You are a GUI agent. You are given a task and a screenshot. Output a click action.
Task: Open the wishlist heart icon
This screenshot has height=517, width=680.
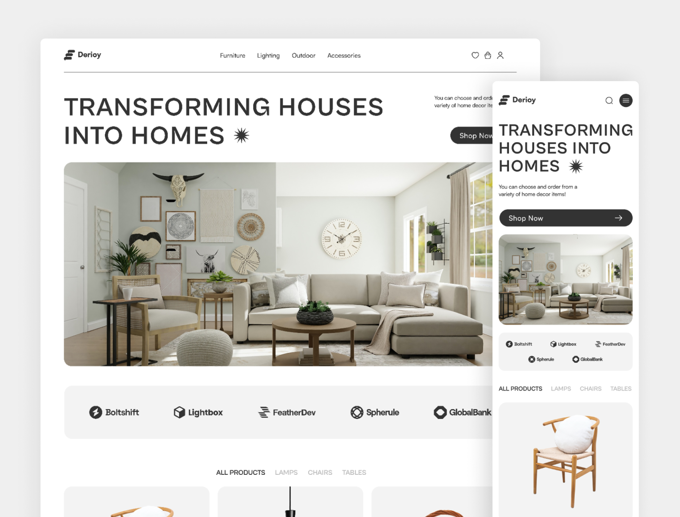coord(475,55)
